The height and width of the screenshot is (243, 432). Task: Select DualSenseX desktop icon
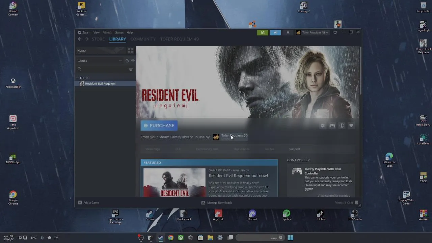(184, 215)
